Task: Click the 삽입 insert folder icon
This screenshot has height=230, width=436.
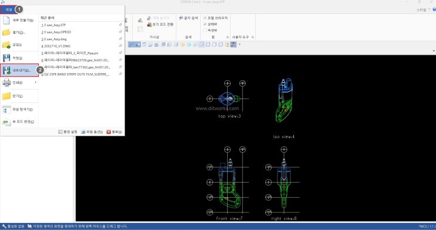Action: pyautogui.click(x=6, y=44)
